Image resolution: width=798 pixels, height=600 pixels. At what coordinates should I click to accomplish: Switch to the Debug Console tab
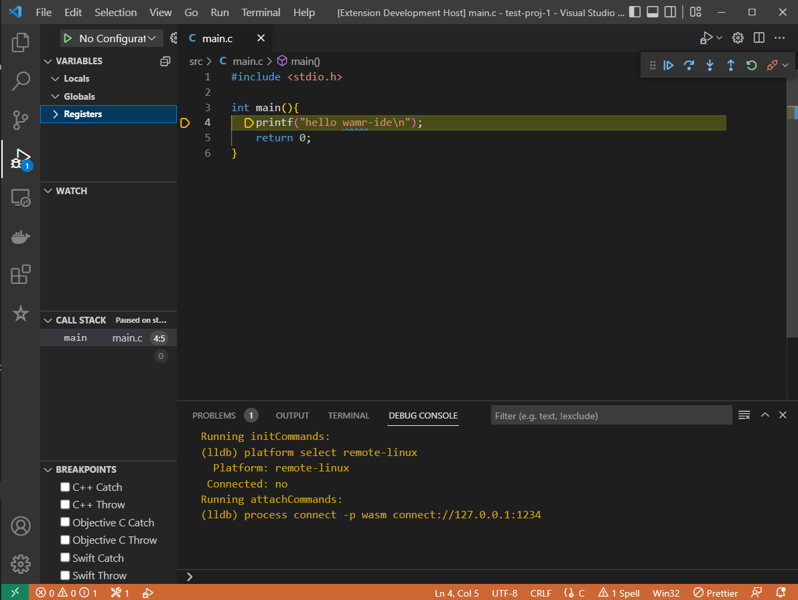point(423,415)
